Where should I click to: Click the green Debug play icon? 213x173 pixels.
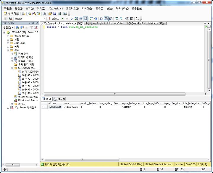(x=62, y=19)
